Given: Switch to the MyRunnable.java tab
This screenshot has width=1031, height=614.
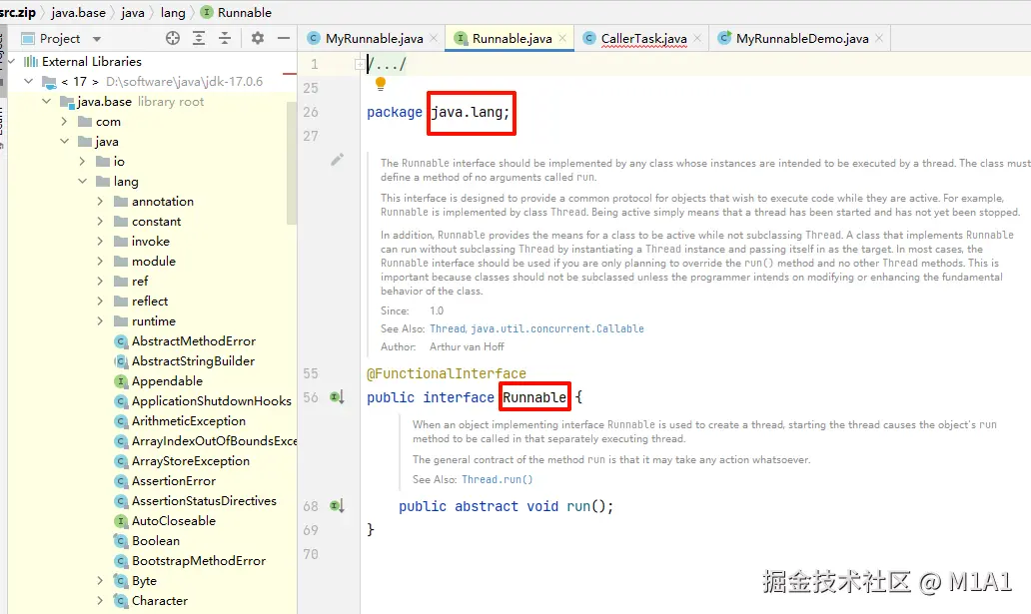Looking at the screenshot, I should pyautogui.click(x=372, y=38).
